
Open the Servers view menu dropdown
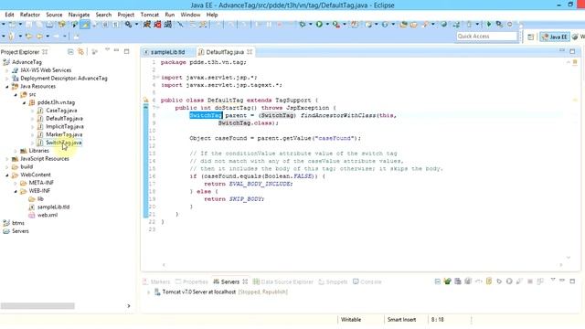553,280
